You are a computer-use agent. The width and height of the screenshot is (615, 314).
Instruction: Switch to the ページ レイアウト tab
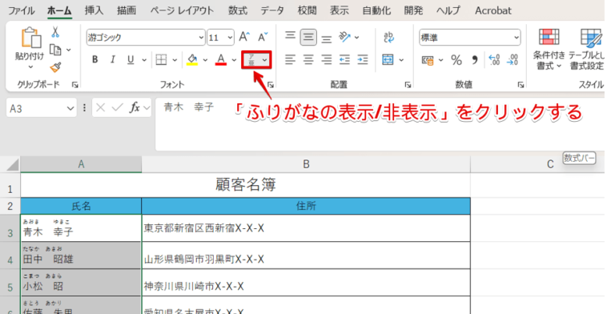click(x=182, y=10)
